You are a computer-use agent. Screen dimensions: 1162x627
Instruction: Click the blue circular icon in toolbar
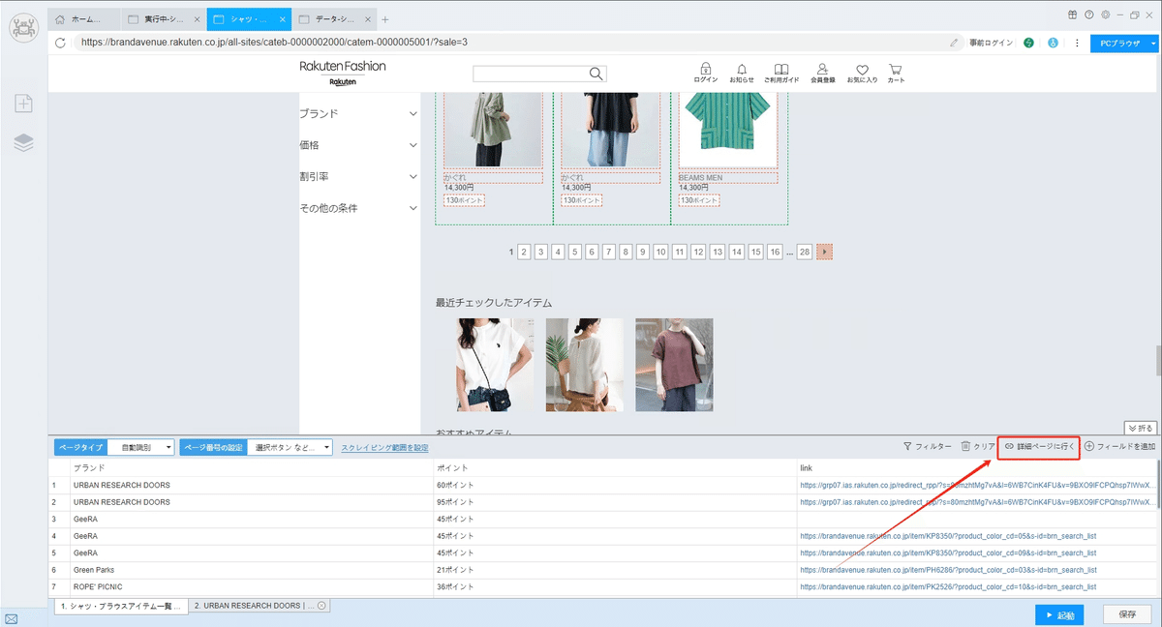click(x=1053, y=43)
